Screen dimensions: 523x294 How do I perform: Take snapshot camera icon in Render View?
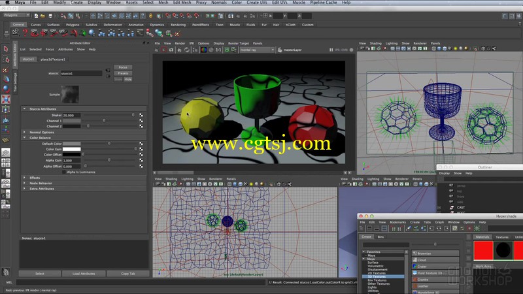point(171,50)
